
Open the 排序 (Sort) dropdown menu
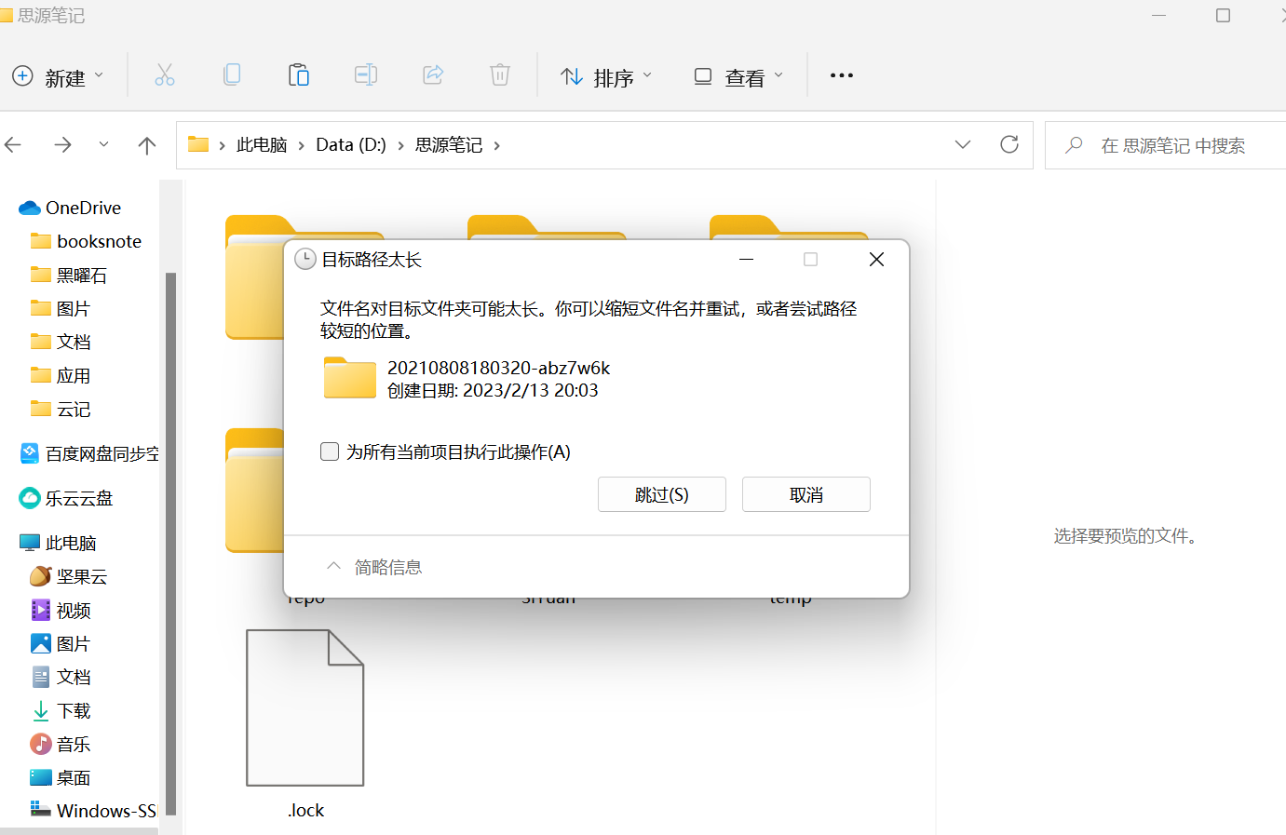(x=606, y=77)
